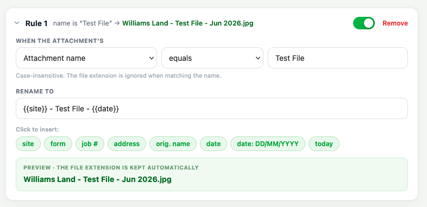
Task: Open the equals condition dropdown
Action: pos(212,58)
